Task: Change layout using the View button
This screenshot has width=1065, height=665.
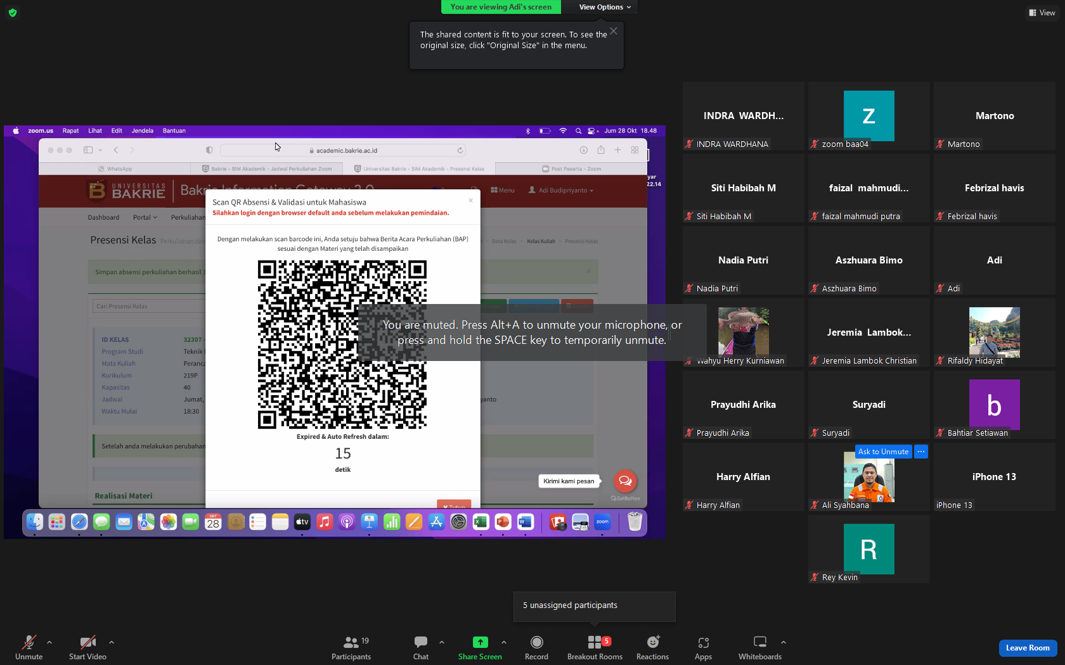Action: pos(1042,13)
